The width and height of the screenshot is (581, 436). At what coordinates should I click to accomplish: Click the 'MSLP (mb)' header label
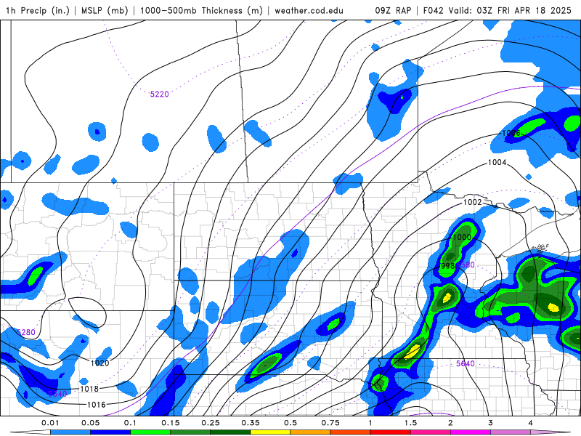pyautogui.click(x=105, y=10)
